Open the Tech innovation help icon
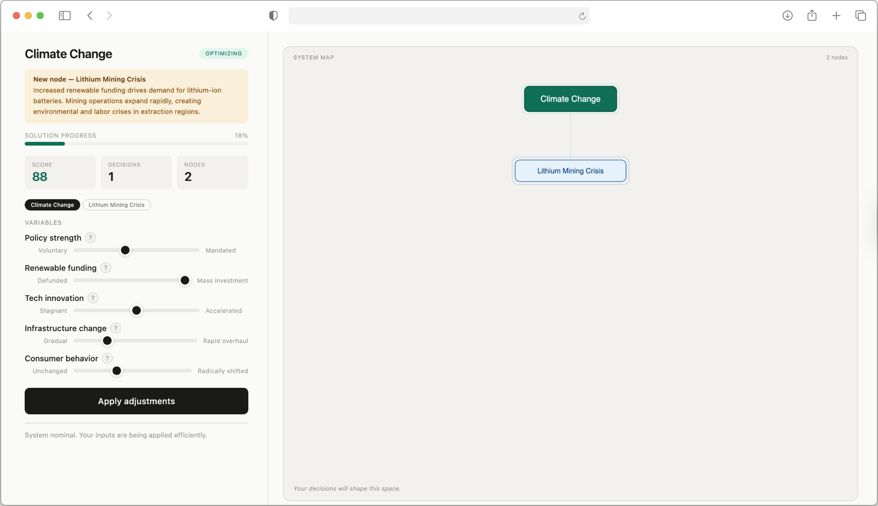 [93, 298]
